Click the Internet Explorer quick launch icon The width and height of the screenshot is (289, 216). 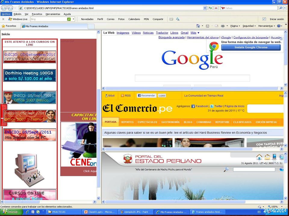tap(28, 212)
